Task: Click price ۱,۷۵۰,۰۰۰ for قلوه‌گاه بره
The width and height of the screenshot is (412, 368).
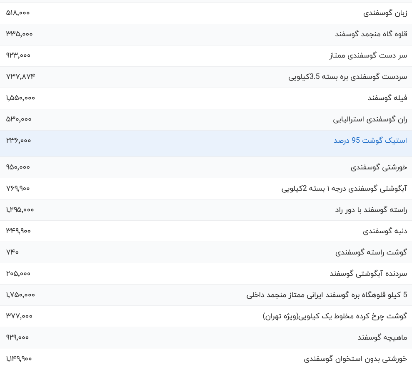Action: pos(21,295)
